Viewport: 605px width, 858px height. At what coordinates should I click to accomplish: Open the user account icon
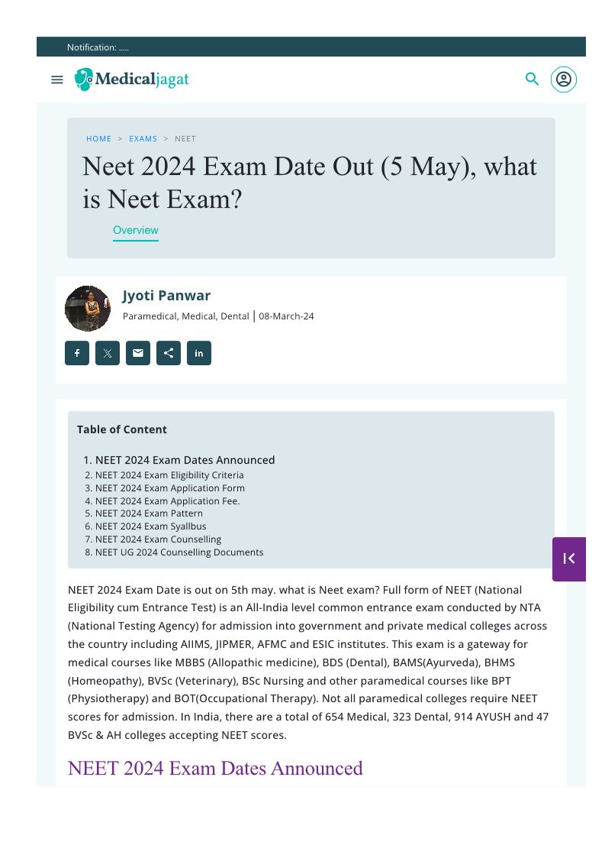pyautogui.click(x=564, y=79)
